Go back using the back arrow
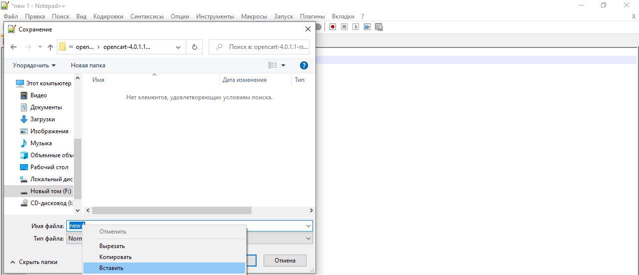Viewport: 639px width, 275px height. pyautogui.click(x=13, y=47)
